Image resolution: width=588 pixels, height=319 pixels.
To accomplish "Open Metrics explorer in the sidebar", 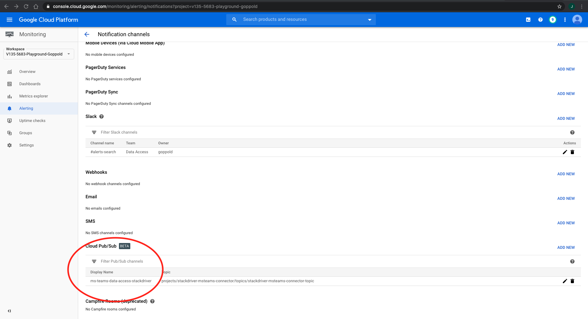I will 39,96.
